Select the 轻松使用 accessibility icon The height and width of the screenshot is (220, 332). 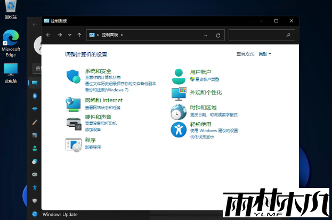coord(178,129)
